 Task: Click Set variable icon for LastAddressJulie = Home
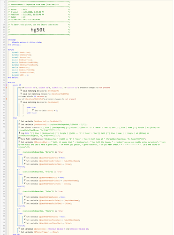25,197
